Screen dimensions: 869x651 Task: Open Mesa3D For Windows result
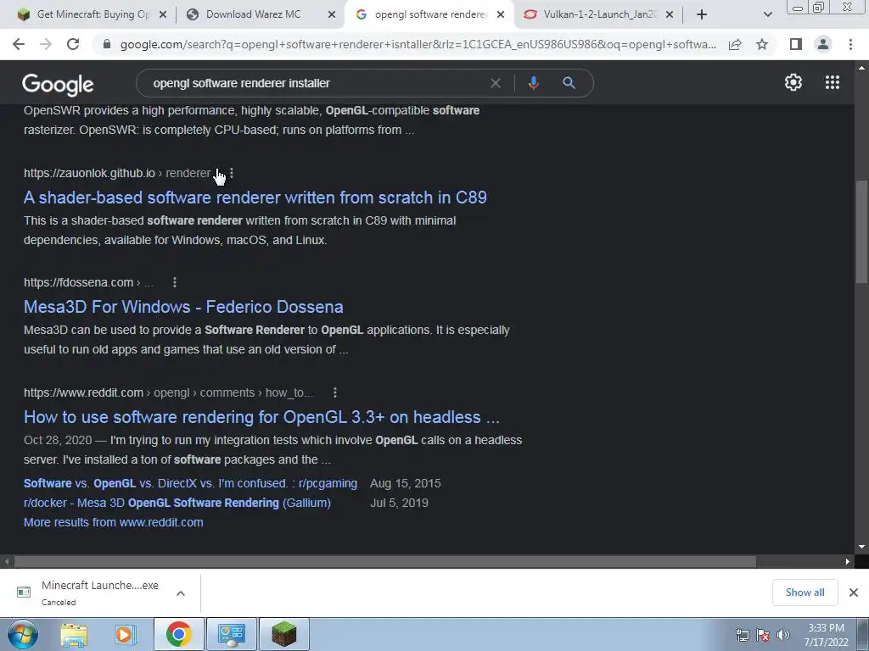183,307
